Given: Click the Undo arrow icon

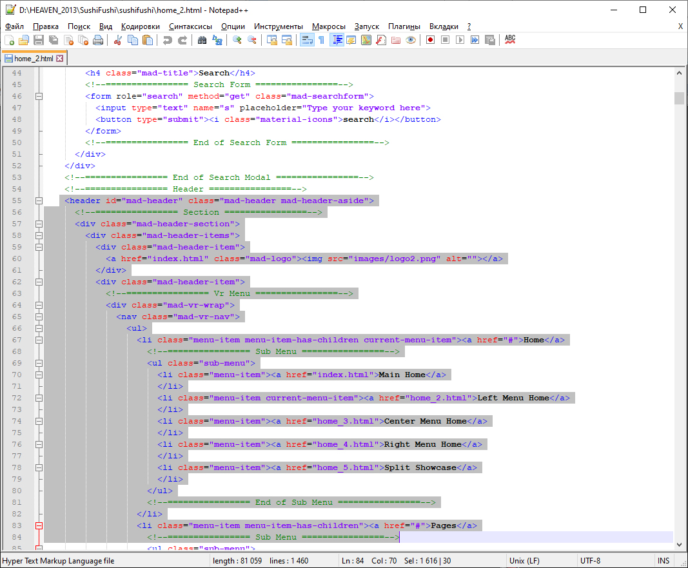Looking at the screenshot, I should [x=168, y=40].
